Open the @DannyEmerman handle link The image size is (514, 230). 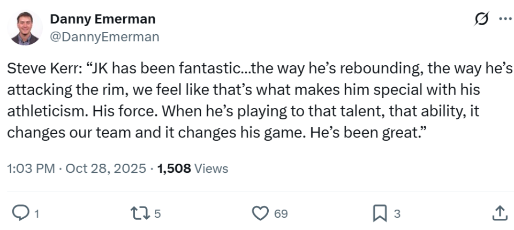(104, 36)
